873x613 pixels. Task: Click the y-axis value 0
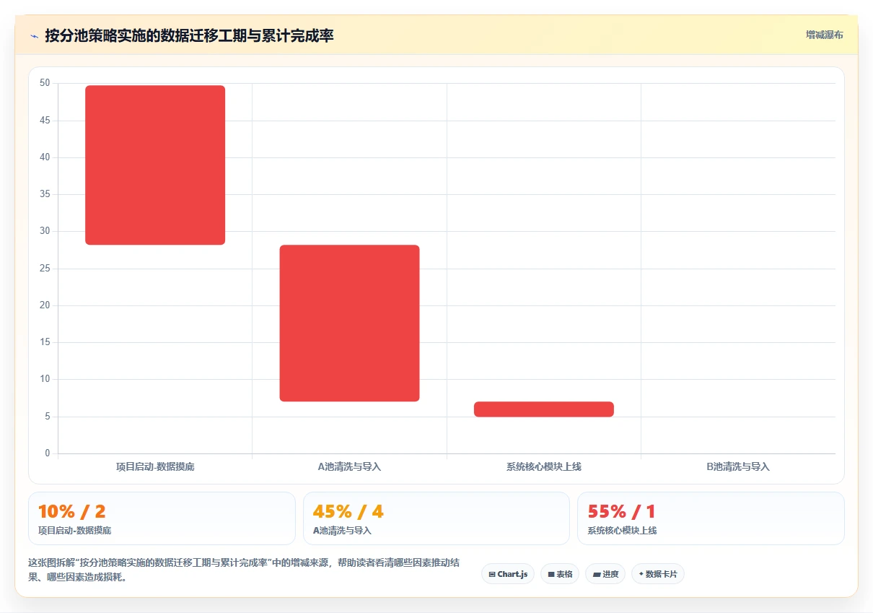[48, 453]
